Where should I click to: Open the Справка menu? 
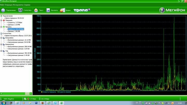point(27,5)
